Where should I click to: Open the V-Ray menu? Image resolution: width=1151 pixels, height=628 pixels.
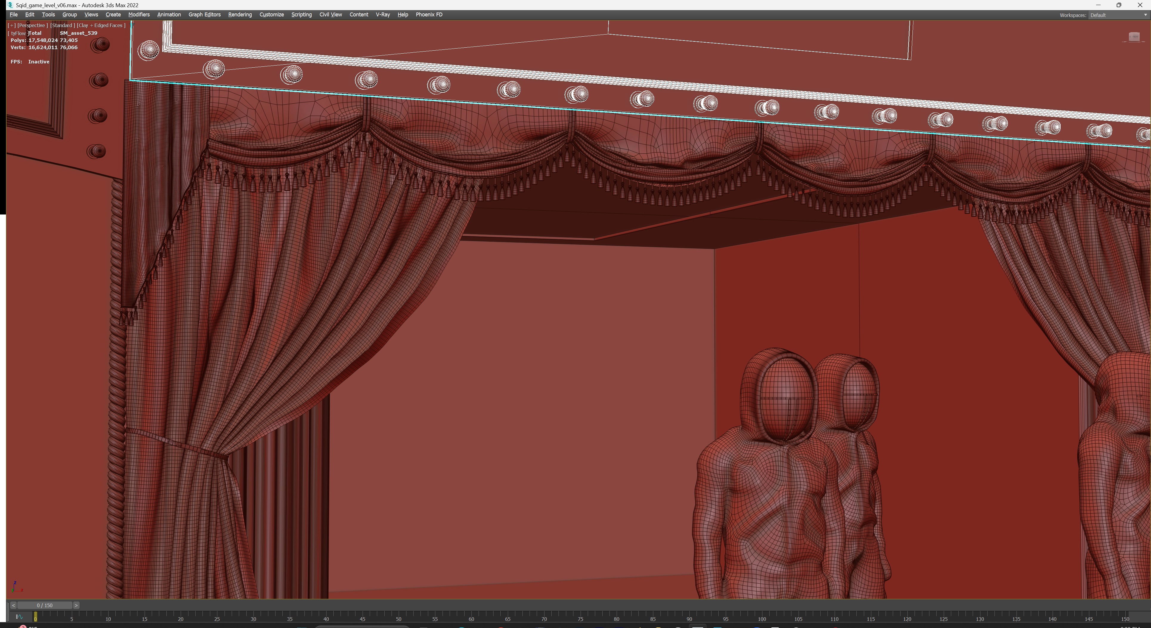383,15
